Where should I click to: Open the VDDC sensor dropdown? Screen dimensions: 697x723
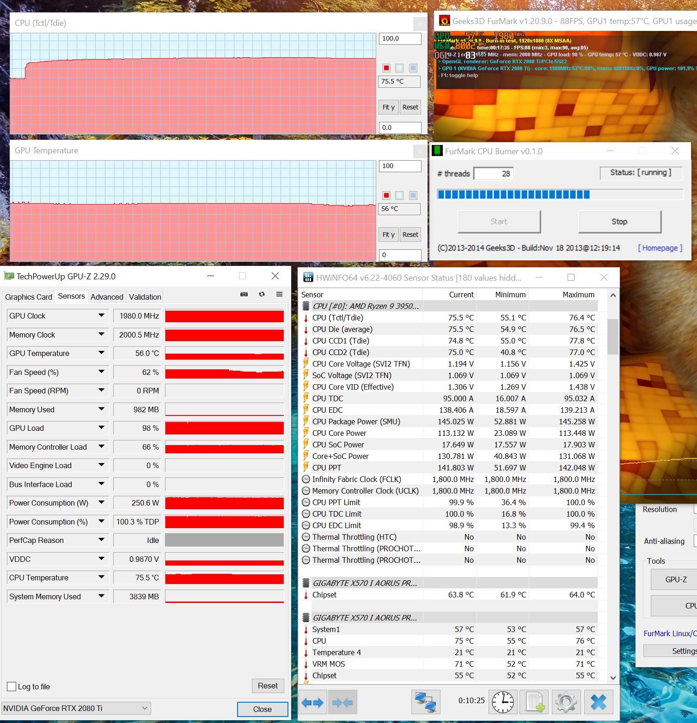click(101, 559)
